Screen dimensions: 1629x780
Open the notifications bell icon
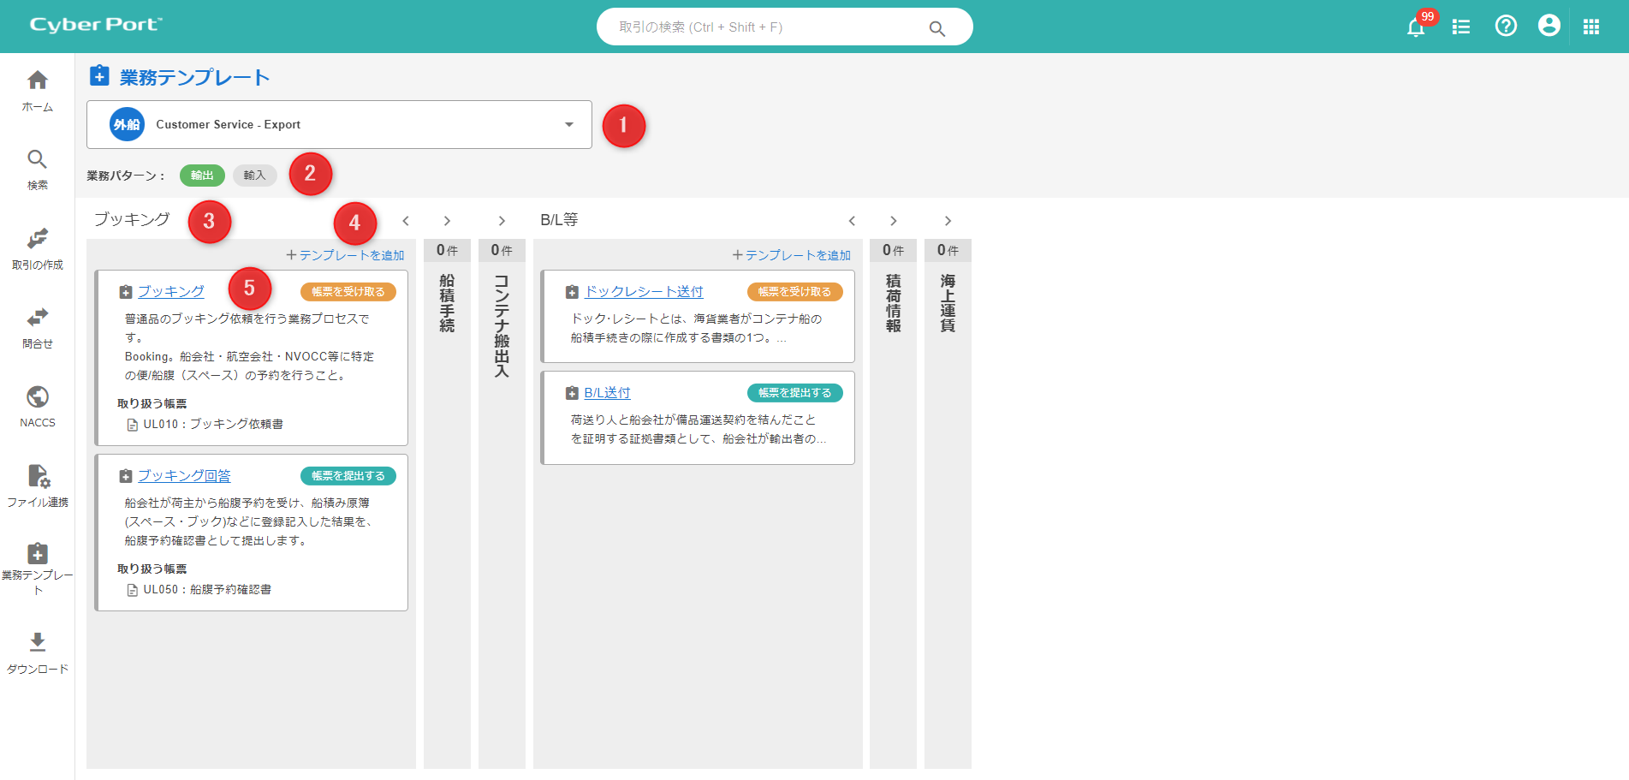[x=1416, y=27]
